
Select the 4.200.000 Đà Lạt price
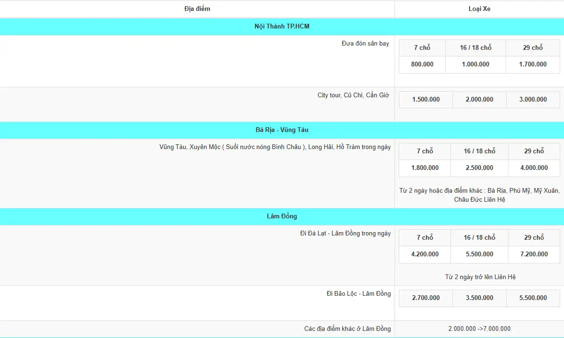(425, 254)
